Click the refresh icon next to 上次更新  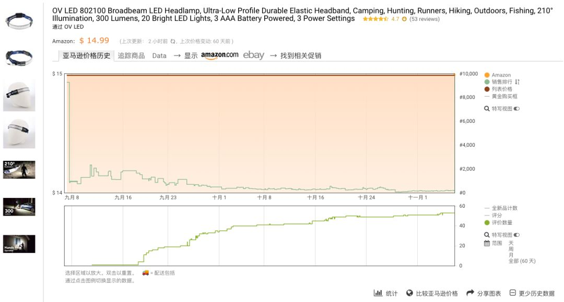[x=173, y=41]
